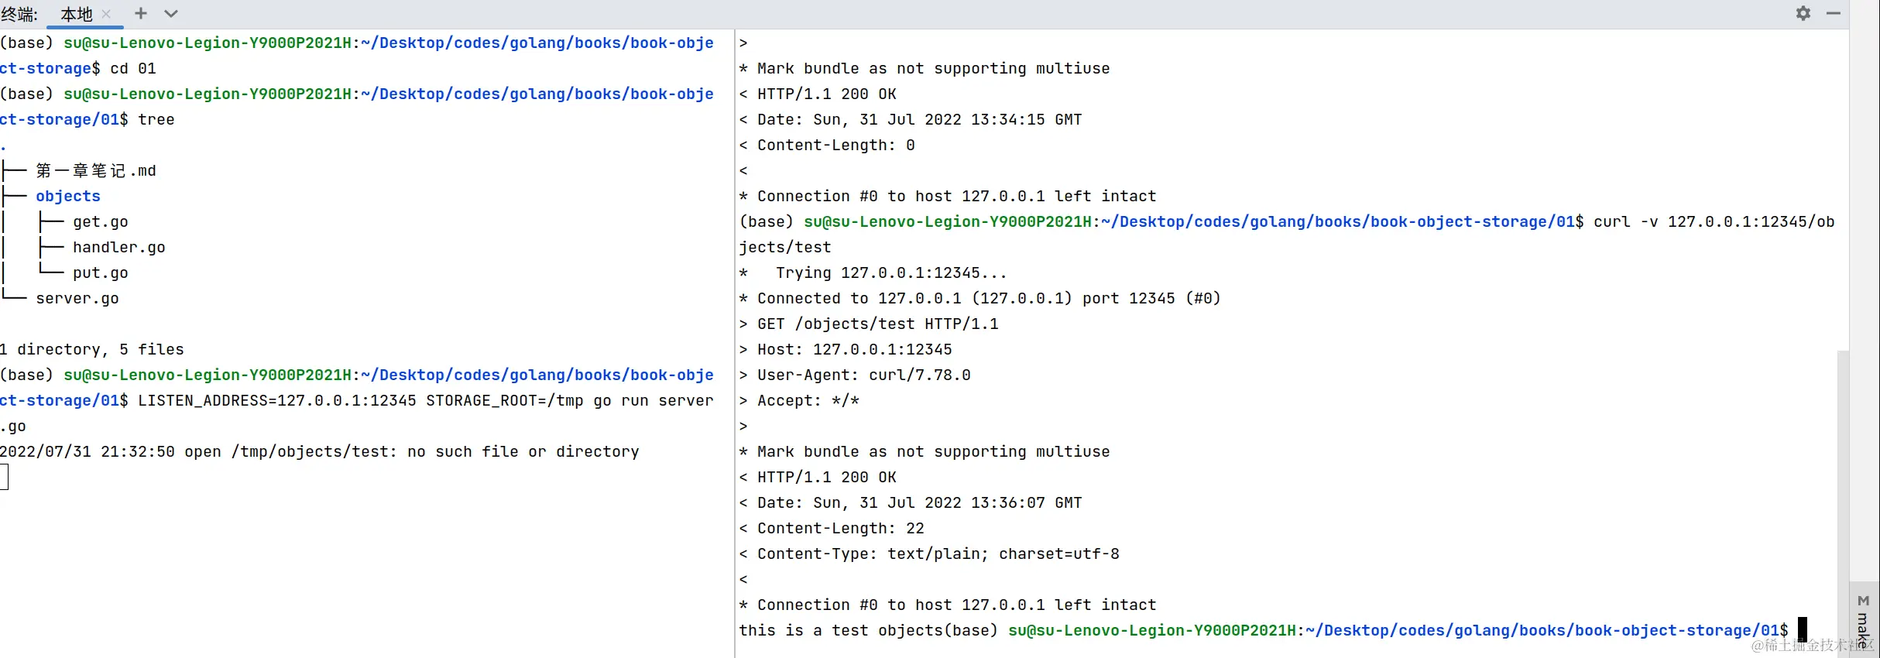Click get.go in the tree listing
The image size is (1880, 658).
coord(101,221)
